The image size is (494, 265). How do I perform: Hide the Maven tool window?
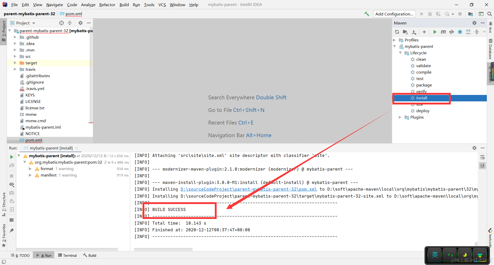(x=483, y=23)
